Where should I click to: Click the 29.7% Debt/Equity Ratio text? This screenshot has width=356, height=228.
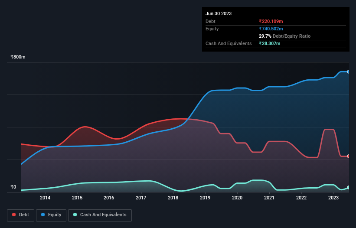point(285,36)
